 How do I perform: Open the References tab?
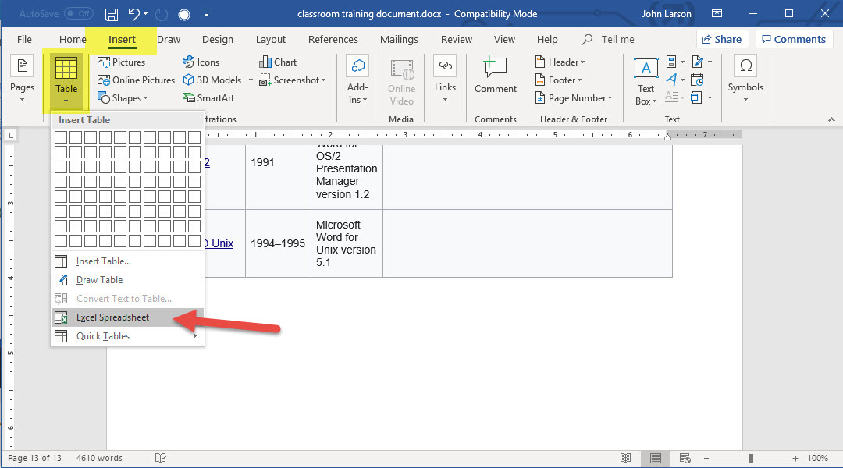tap(333, 40)
